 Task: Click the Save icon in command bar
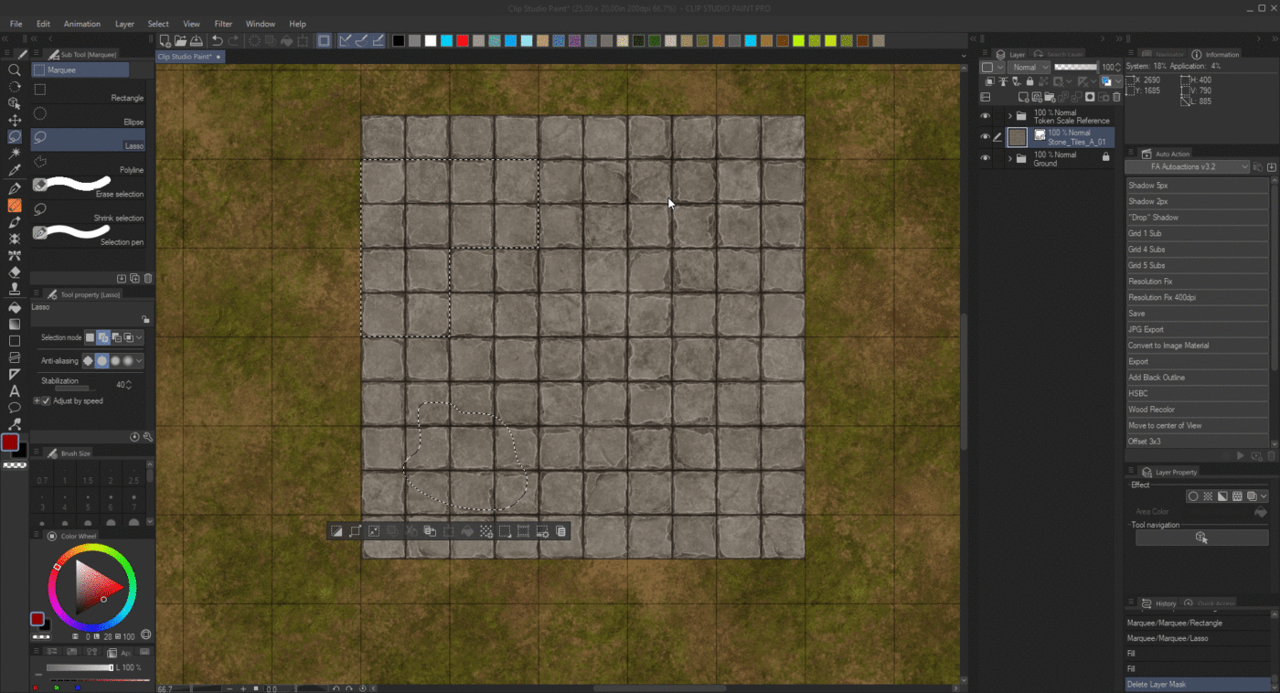(x=197, y=40)
